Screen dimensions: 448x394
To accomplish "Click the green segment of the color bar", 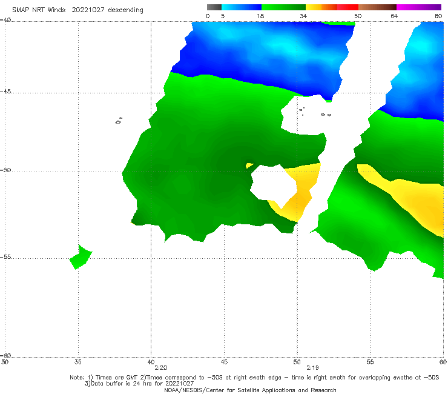I will (x=283, y=7).
